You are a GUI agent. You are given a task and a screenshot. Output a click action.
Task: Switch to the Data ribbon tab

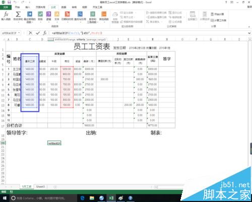64,7
